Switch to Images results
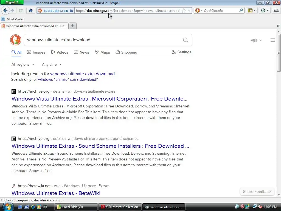 36,52
